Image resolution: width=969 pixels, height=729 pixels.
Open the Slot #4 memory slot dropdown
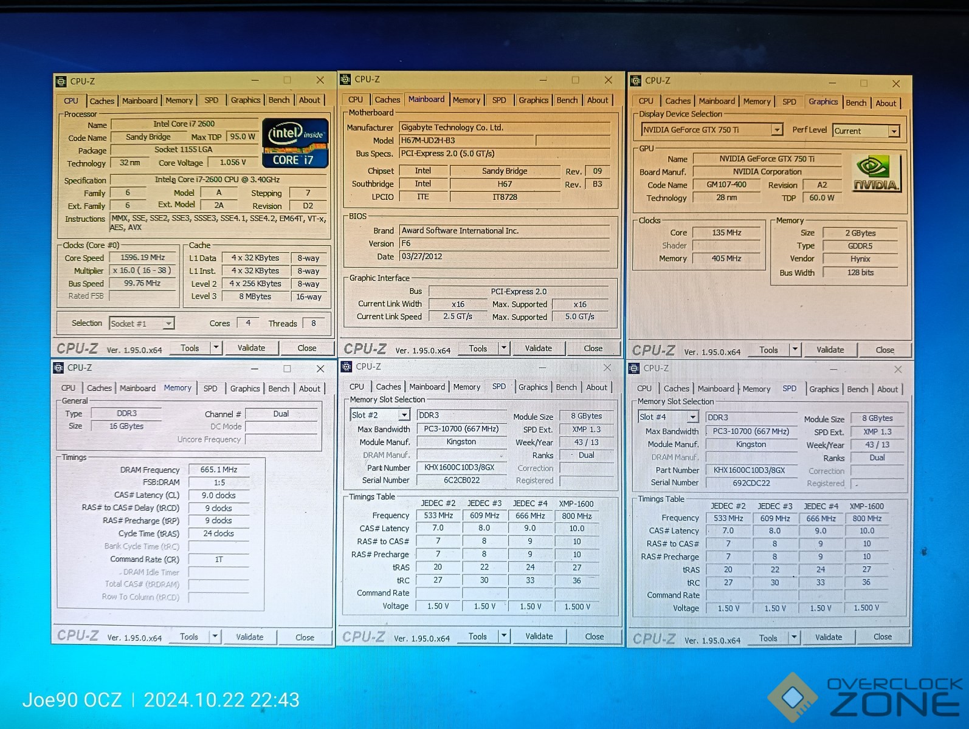[x=692, y=417]
